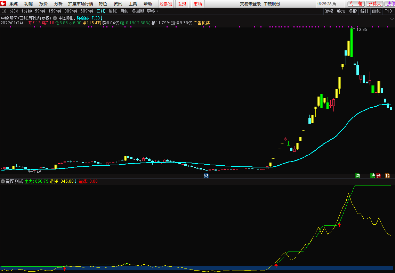The height and width of the screenshot is (273, 395).
Task: Open the 特色 menu
Action: click(x=103, y=4)
